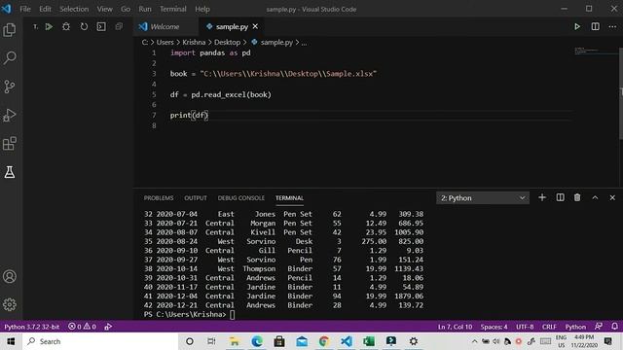Show hidden system tray icons chevron
Viewport: 623px width, 350px height.
(x=474, y=341)
